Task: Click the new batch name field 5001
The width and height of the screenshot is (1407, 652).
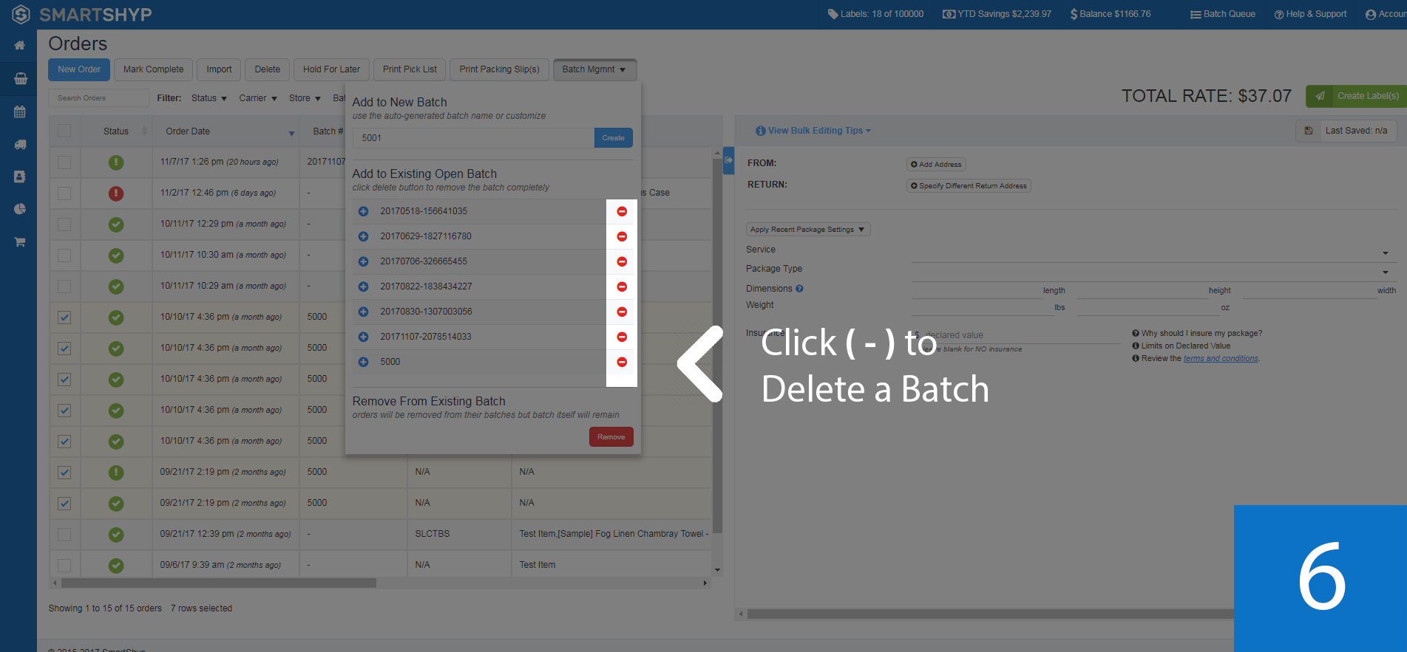Action: (x=473, y=138)
